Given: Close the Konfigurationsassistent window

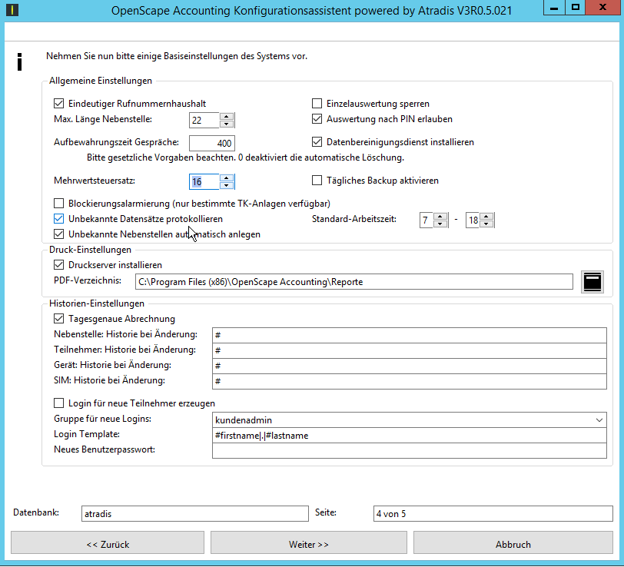Looking at the screenshot, I should 602,8.
